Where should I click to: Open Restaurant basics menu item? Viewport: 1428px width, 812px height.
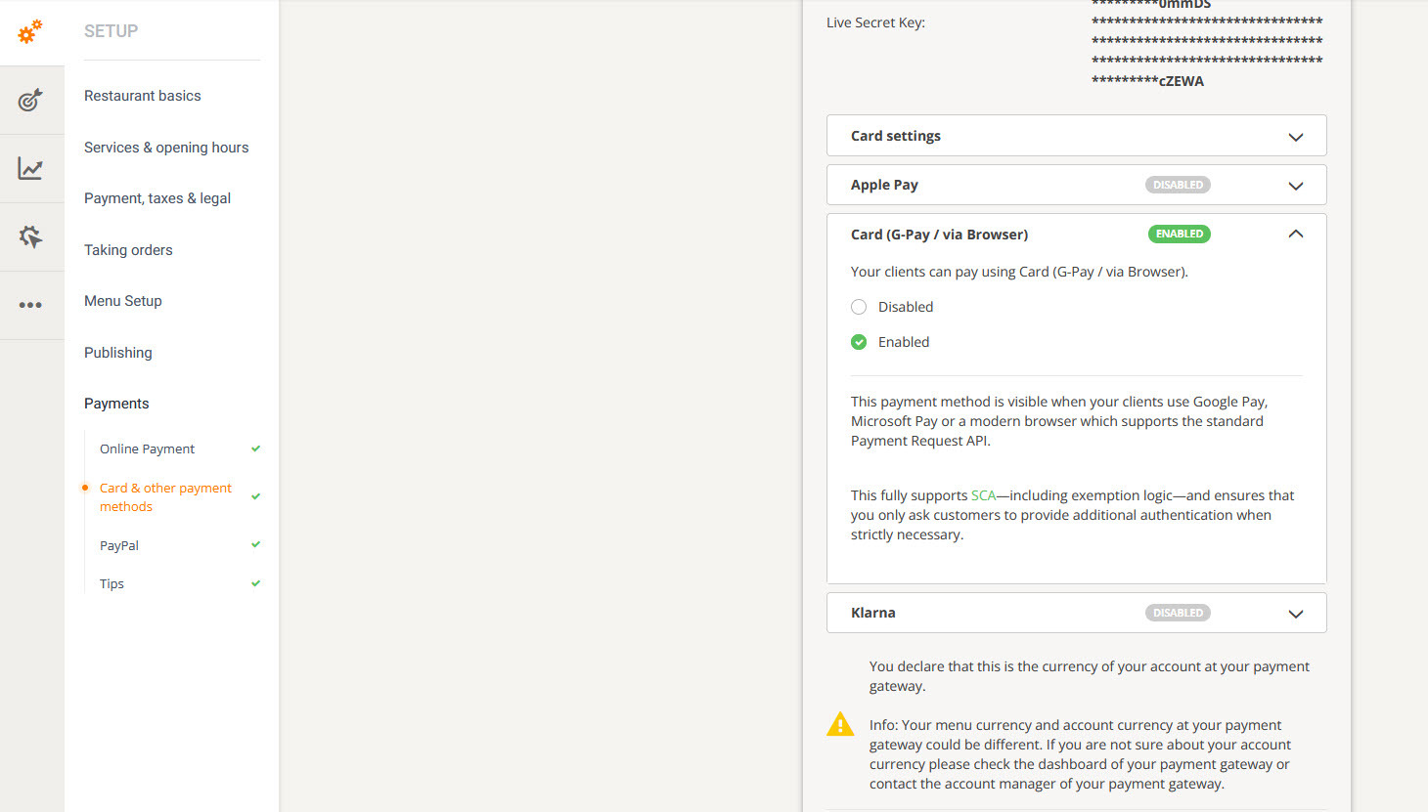coord(143,96)
